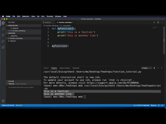Viewport: 166px width, 124px height.
Task: Open the View menu
Action: point(33,16)
